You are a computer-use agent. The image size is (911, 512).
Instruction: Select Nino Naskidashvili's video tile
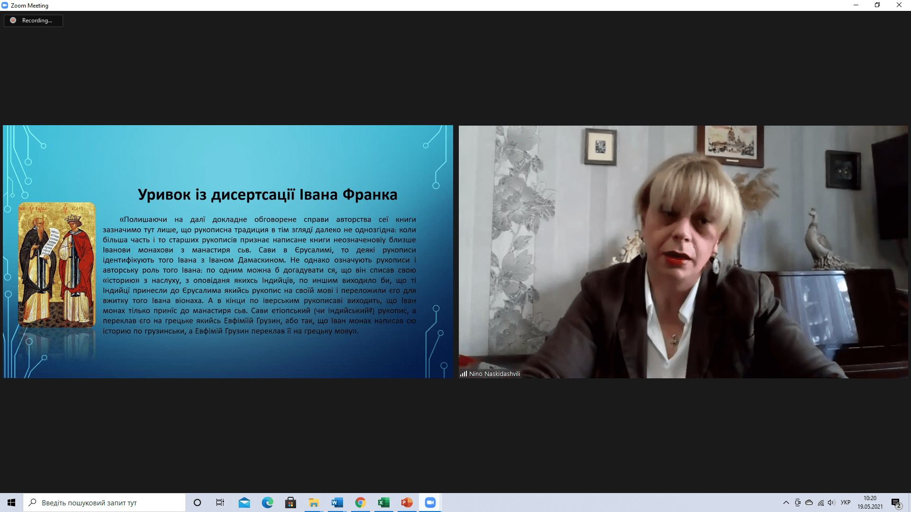(683, 251)
